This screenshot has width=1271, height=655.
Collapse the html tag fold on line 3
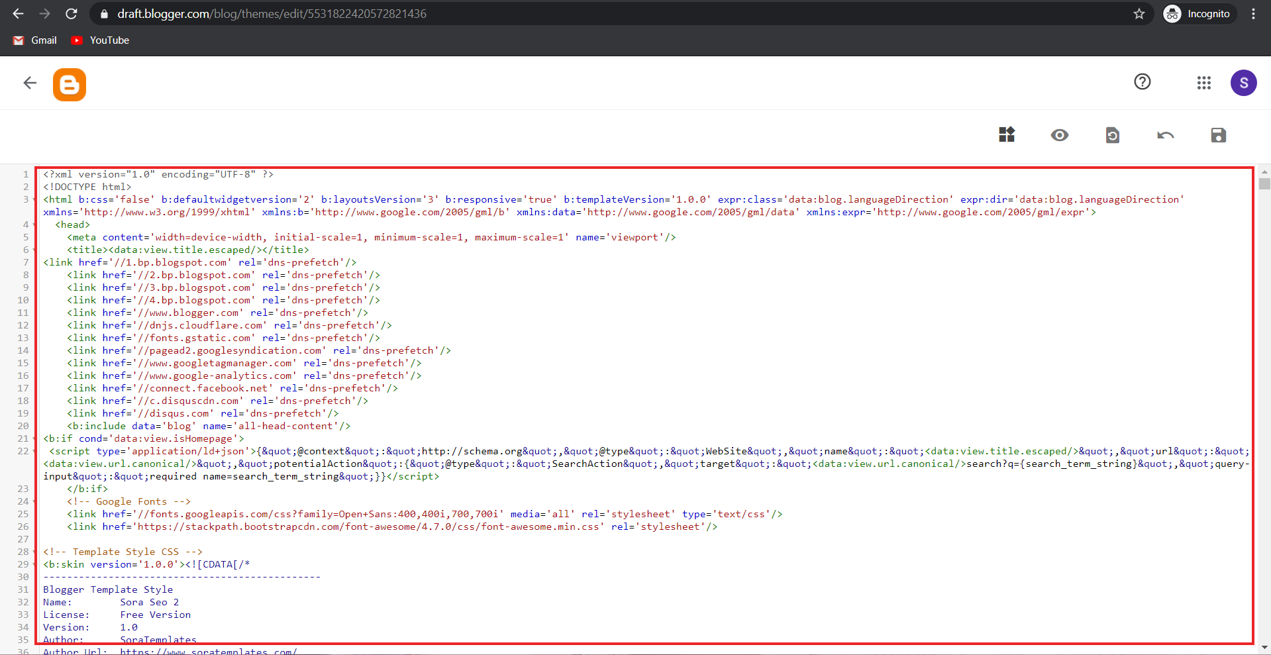(34, 199)
